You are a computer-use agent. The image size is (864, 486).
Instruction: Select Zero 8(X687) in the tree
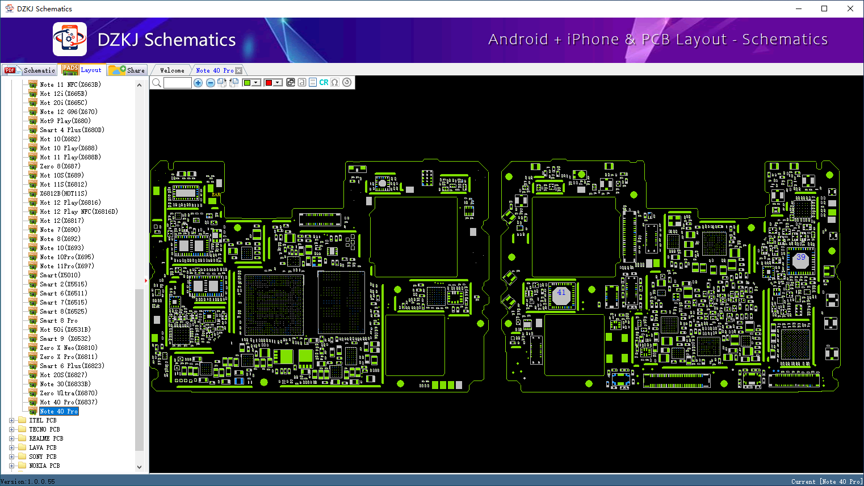[60, 166]
